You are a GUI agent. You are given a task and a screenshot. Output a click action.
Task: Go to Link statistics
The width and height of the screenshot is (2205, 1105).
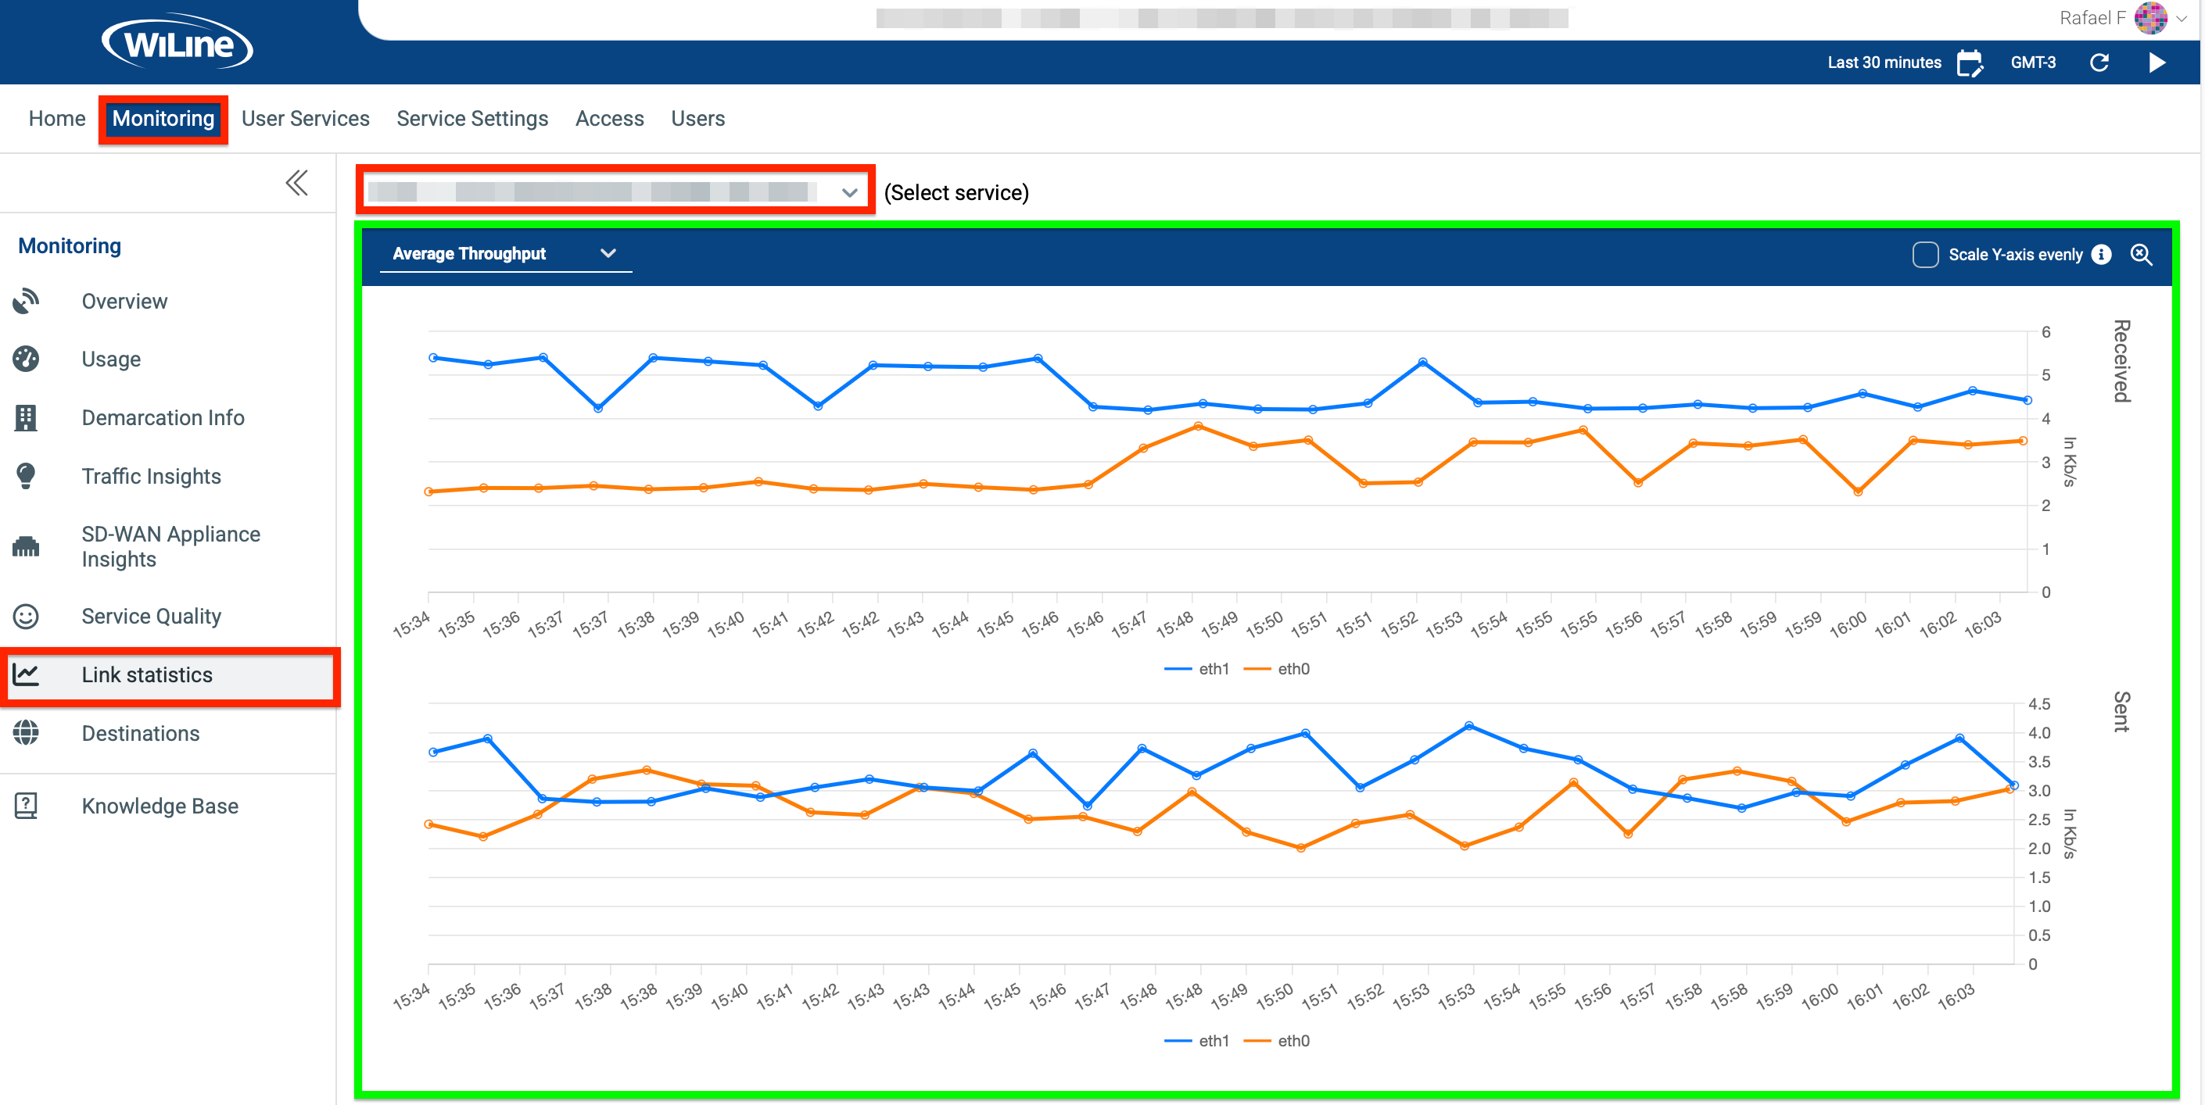point(147,675)
